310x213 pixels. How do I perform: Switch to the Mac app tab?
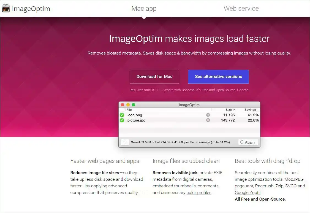(x=144, y=9)
